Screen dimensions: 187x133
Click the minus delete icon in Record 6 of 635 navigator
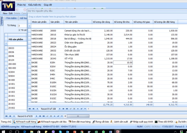pos(62,116)
